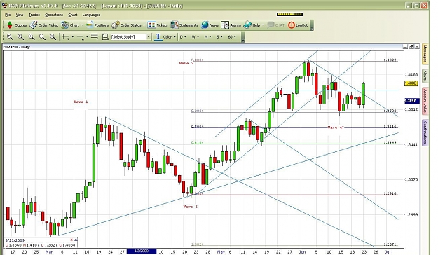Open the 60 minute timeframe dropdown
This screenshot has width=438, height=255.
232,37
